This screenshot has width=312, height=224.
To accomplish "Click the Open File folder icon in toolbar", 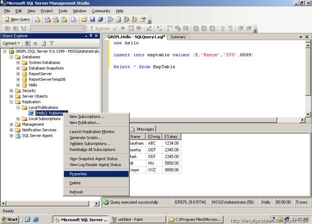I will (x=84, y=19).
